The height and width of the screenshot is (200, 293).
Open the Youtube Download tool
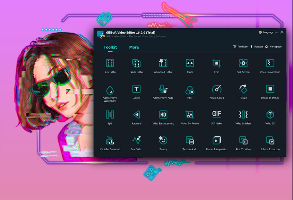(x=110, y=143)
